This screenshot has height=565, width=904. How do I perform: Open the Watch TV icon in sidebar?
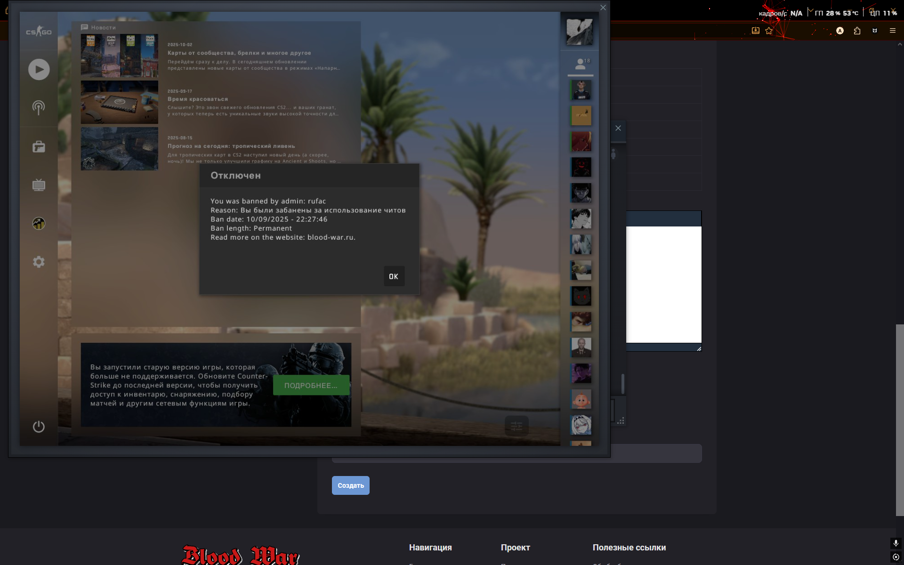point(39,185)
